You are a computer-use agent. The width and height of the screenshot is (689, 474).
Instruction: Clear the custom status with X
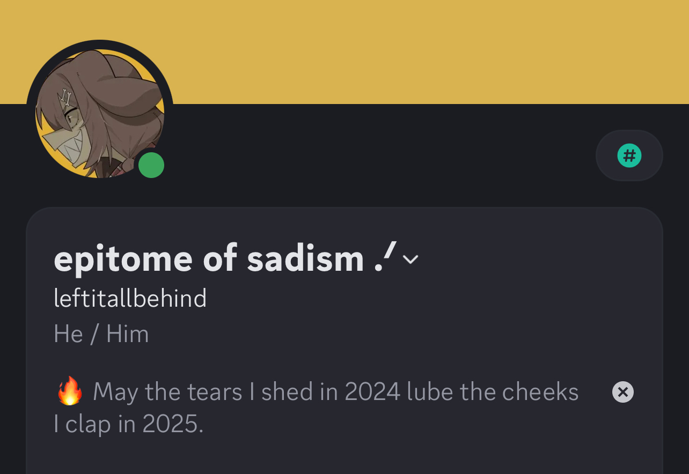(x=622, y=392)
